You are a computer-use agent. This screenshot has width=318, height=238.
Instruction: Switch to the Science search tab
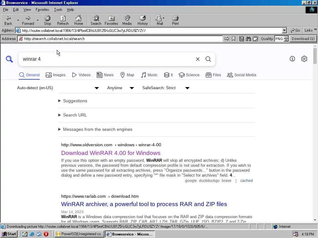pos(189,75)
